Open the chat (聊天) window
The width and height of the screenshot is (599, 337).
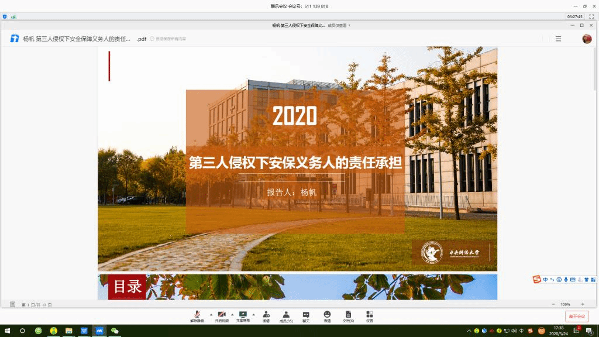pyautogui.click(x=306, y=316)
